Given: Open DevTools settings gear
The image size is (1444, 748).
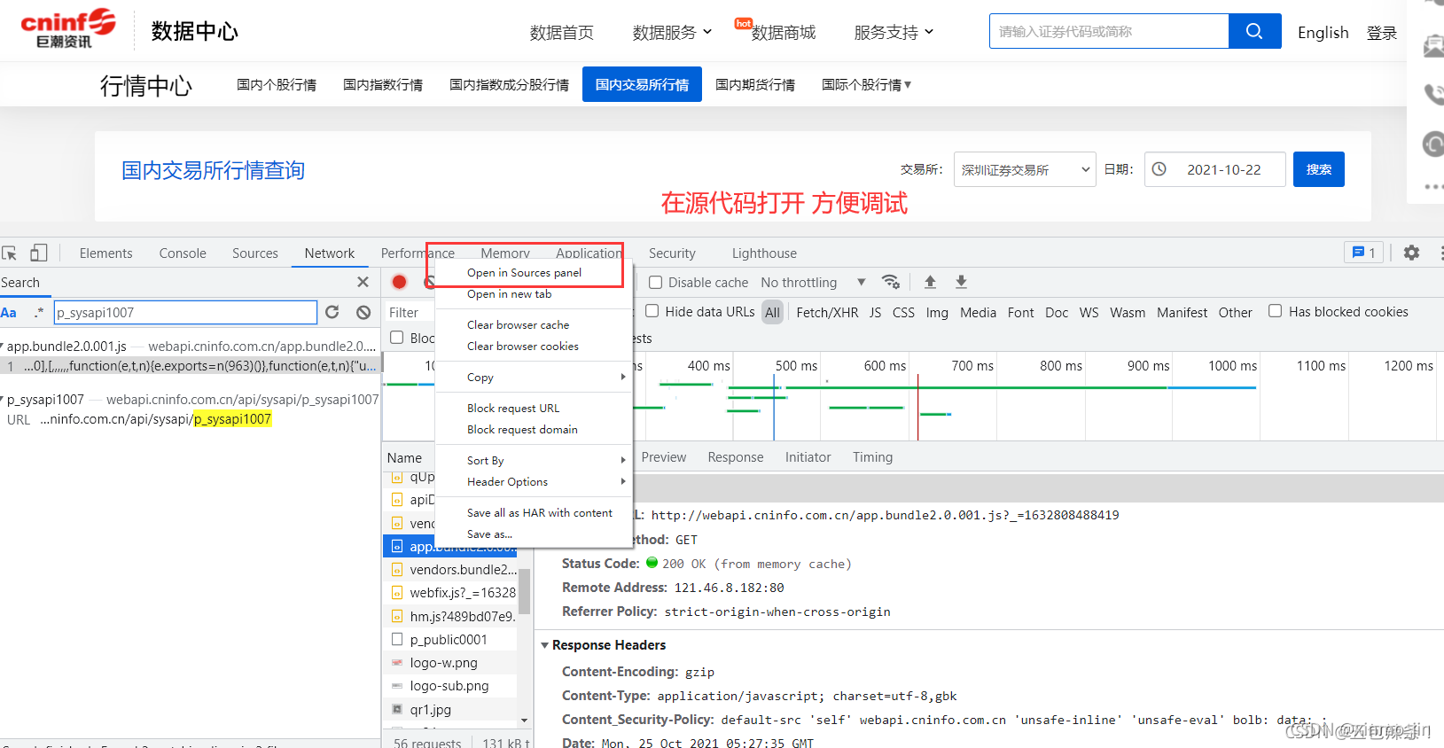Looking at the screenshot, I should pos(1411,253).
